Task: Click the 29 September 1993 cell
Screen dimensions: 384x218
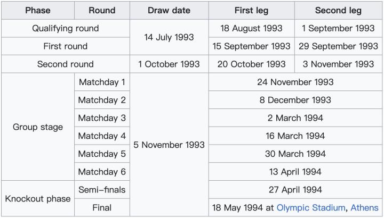Action: click(x=338, y=46)
